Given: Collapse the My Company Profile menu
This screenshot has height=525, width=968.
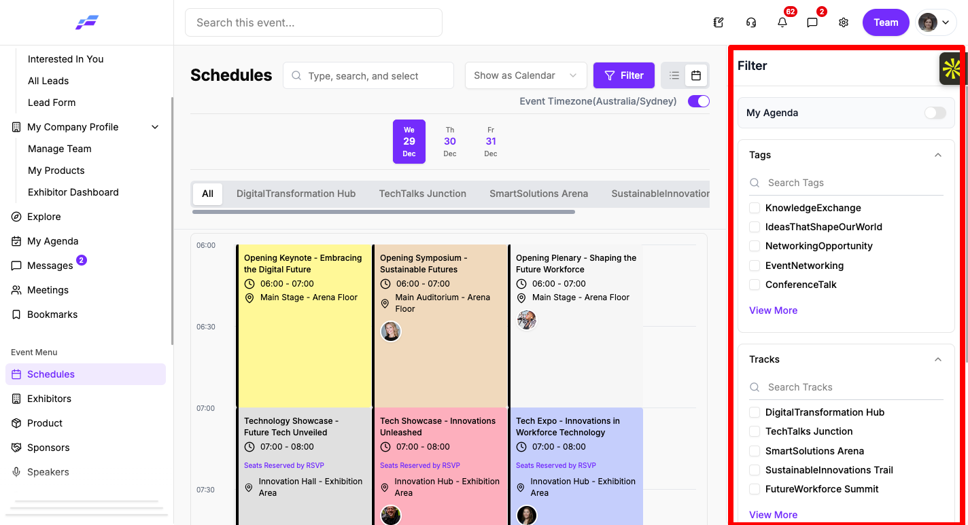Looking at the screenshot, I should coord(155,127).
